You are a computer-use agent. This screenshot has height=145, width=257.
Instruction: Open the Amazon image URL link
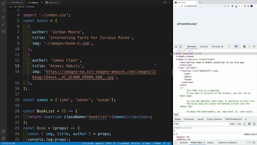pos(94,74)
